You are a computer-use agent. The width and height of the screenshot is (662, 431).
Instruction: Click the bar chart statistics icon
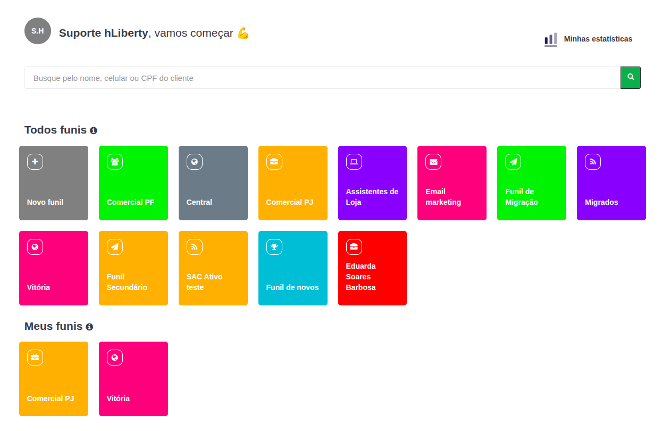[551, 39]
